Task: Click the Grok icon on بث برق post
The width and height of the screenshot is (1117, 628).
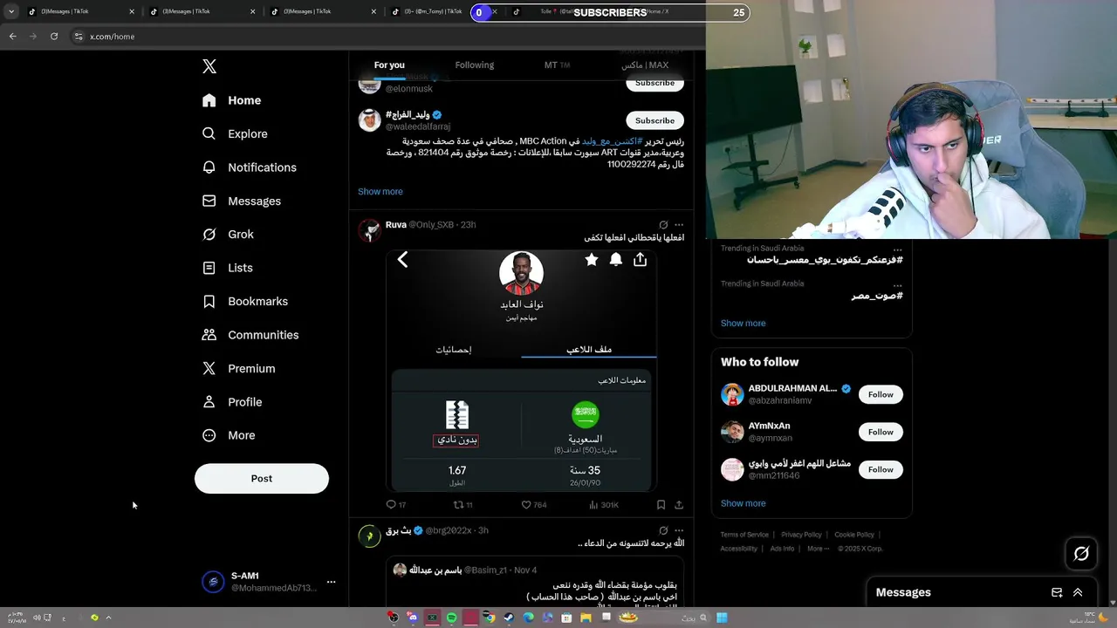Action: [663, 530]
